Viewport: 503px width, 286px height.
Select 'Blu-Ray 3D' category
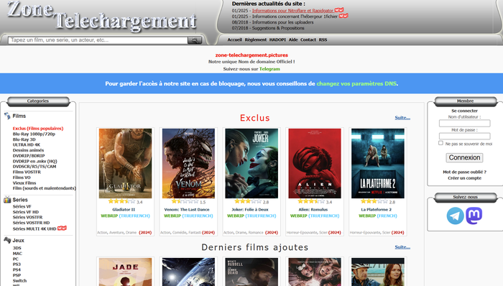point(24,139)
